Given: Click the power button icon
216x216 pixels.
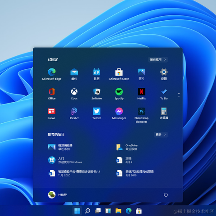Looking at the screenshot, I should click(x=166, y=195).
